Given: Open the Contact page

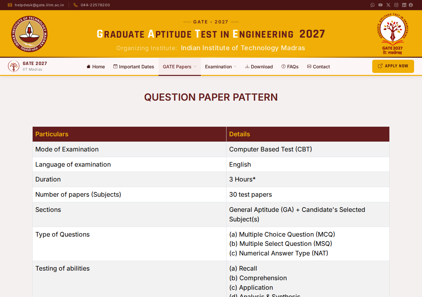Looking at the screenshot, I should (x=318, y=67).
